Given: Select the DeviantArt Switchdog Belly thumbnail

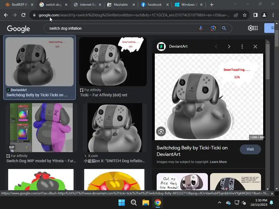Looking at the screenshot, I should [40, 62].
